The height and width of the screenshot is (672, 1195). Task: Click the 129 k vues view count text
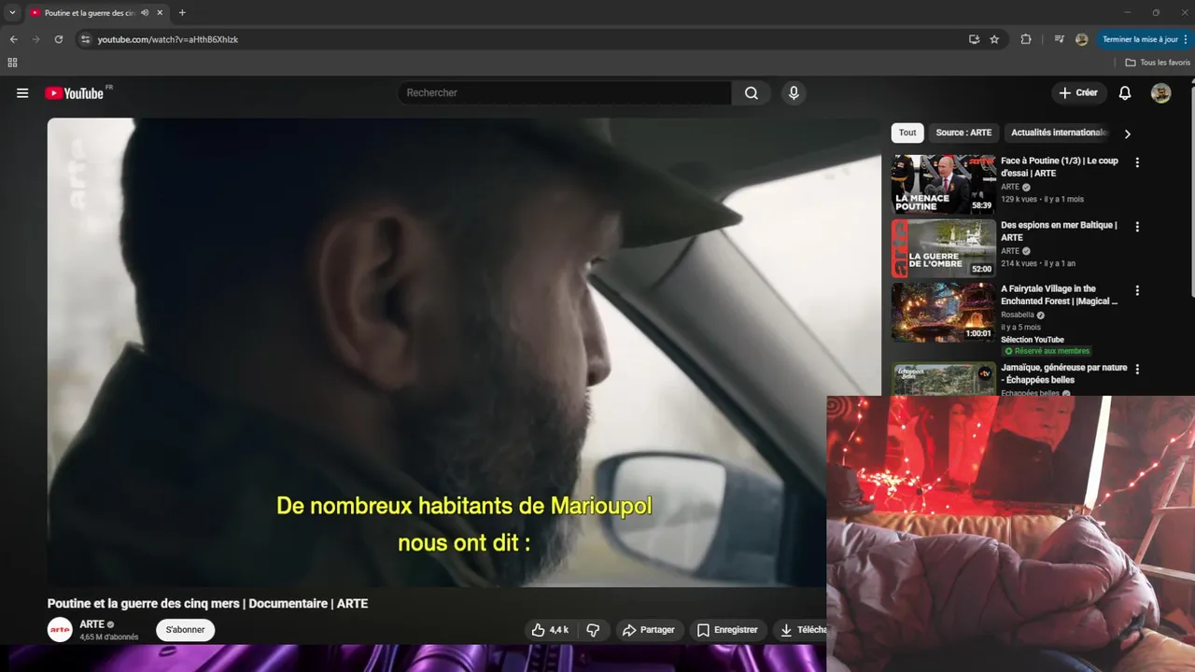point(1020,199)
